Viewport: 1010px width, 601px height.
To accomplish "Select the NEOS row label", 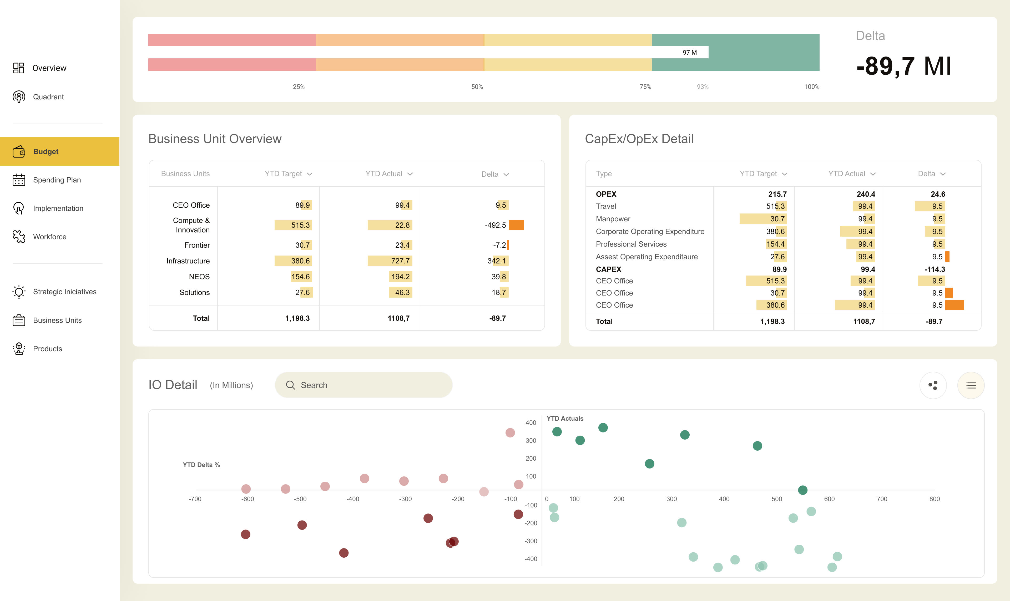I will point(199,277).
